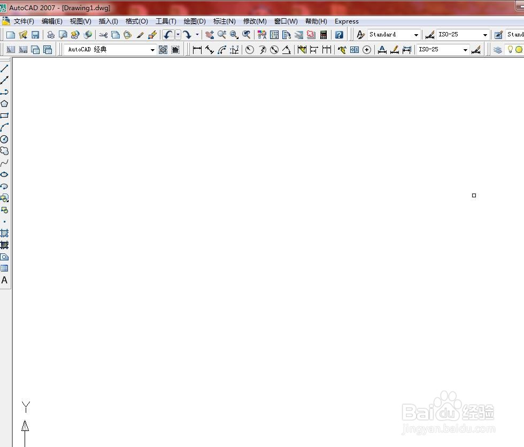Click the Zoom Previous icon

tap(246, 35)
